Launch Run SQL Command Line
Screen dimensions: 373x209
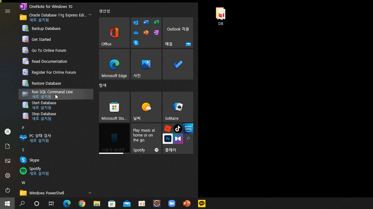[x=56, y=94]
